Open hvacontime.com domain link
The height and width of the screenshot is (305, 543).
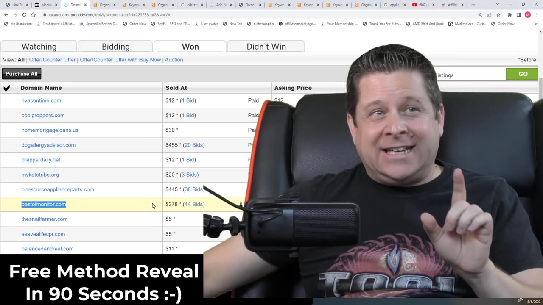click(41, 100)
